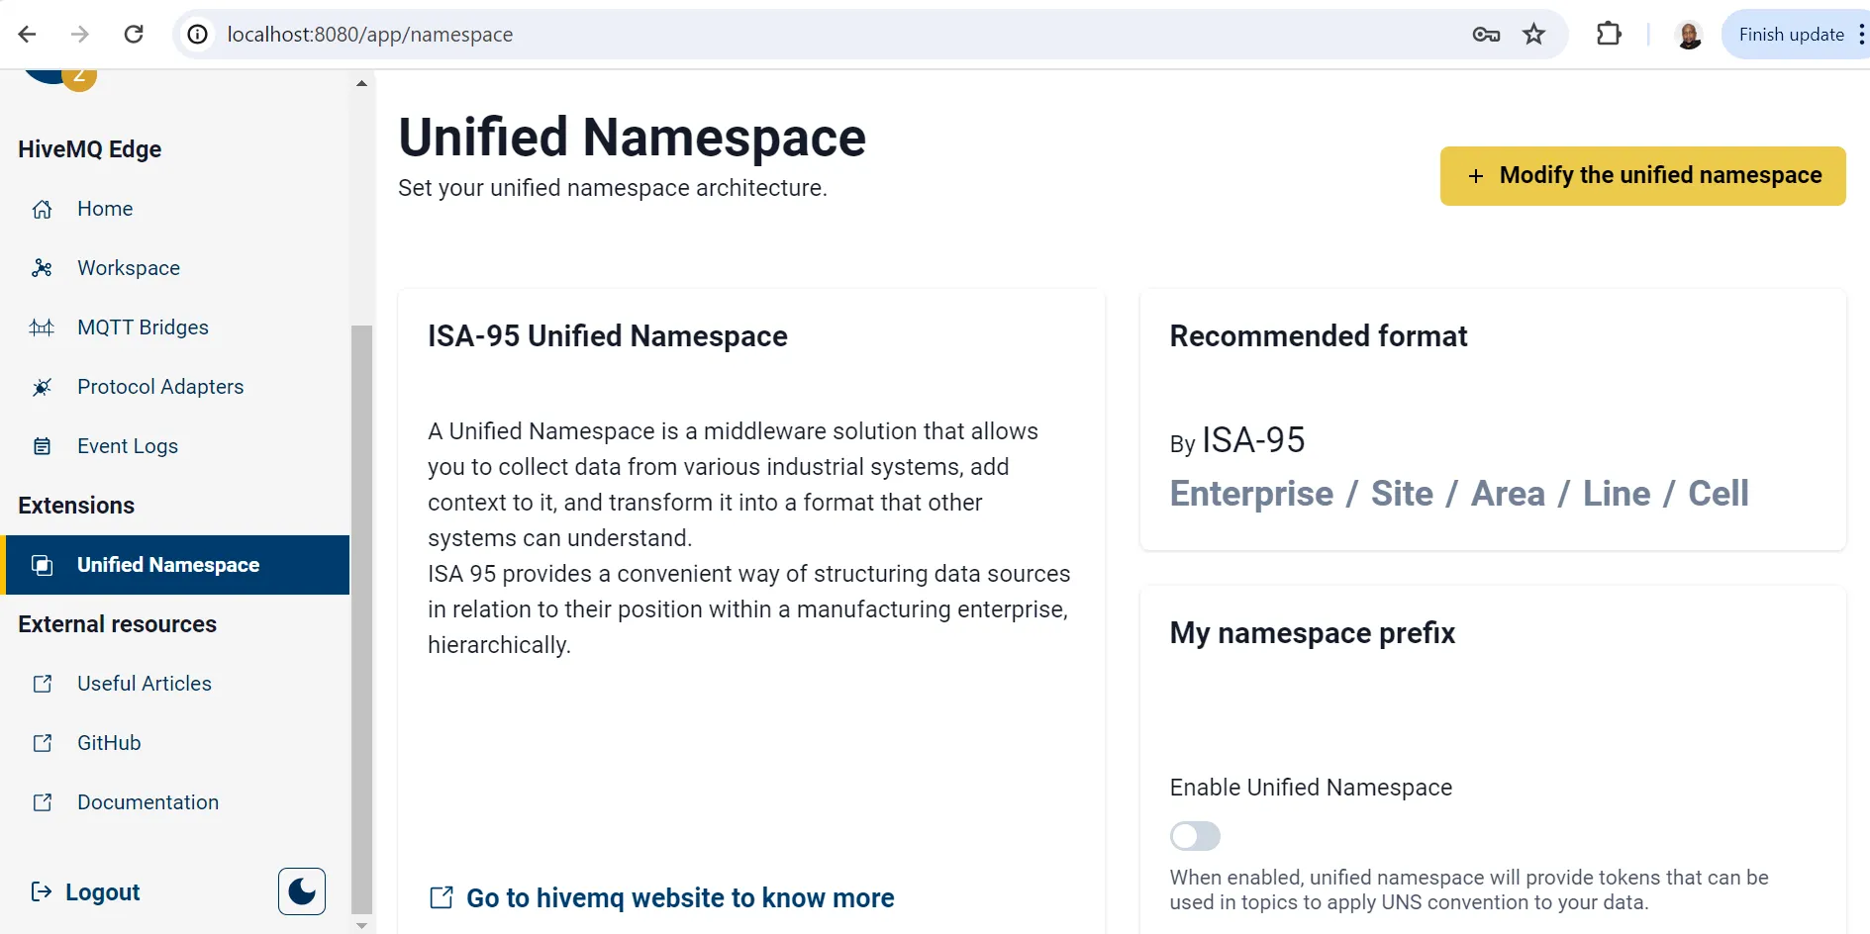Click the My namespace prefix heading
The height and width of the screenshot is (934, 1870).
pyautogui.click(x=1313, y=633)
